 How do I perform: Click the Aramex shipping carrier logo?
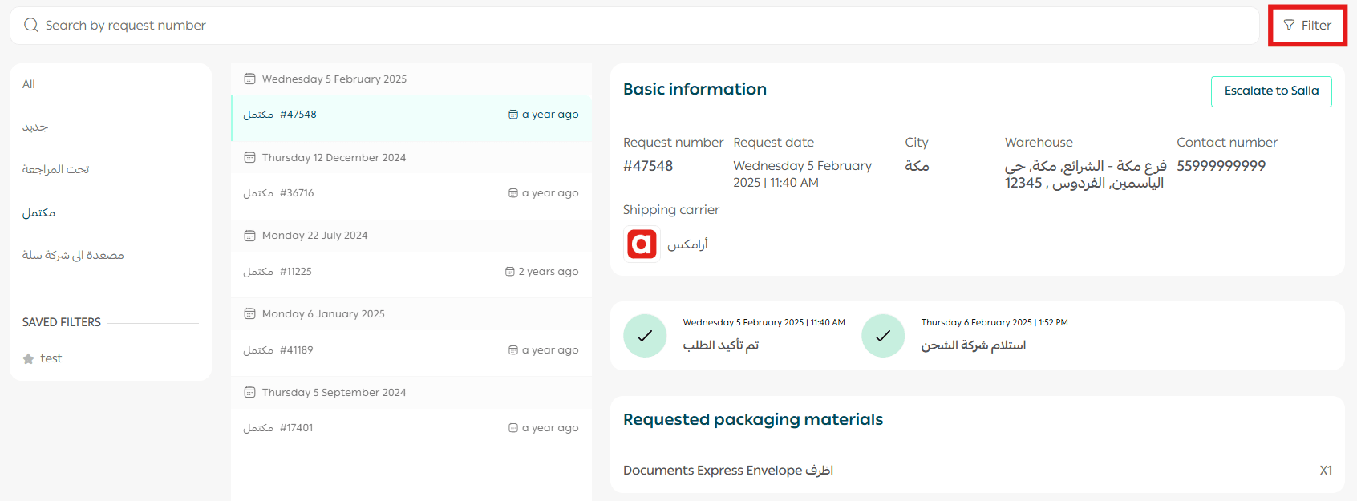[642, 244]
